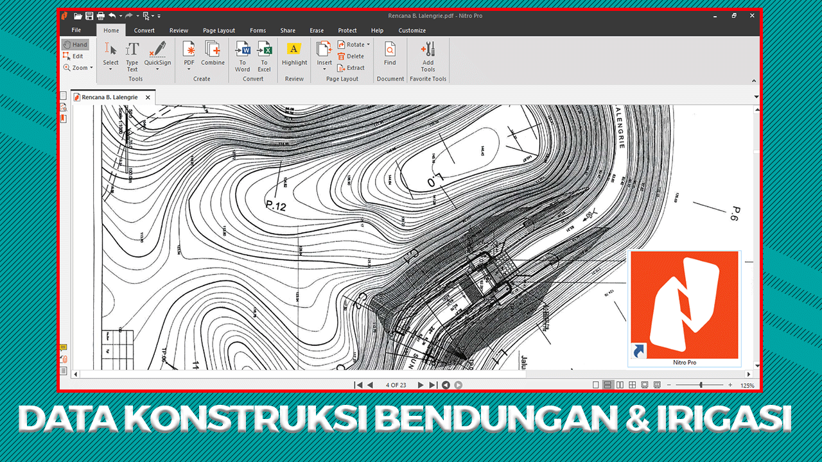This screenshot has height=462, width=822.
Task: Click the Save quick access icon
Action: tap(89, 15)
